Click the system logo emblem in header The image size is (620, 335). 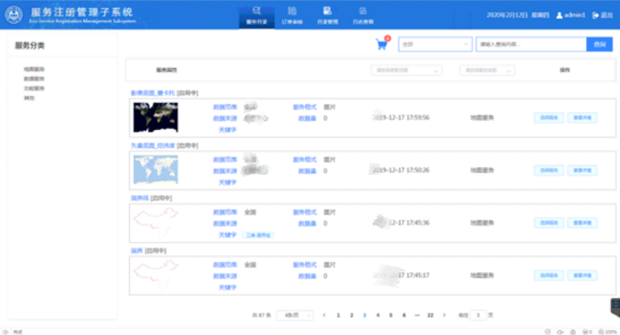click(13, 15)
